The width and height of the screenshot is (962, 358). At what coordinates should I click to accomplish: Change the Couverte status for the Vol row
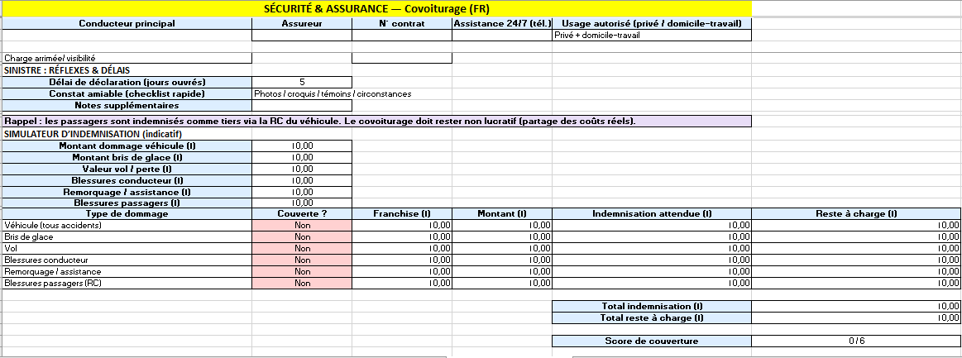click(302, 248)
